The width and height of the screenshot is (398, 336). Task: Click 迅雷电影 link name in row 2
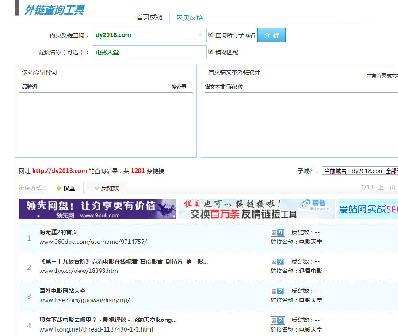pos(310,271)
